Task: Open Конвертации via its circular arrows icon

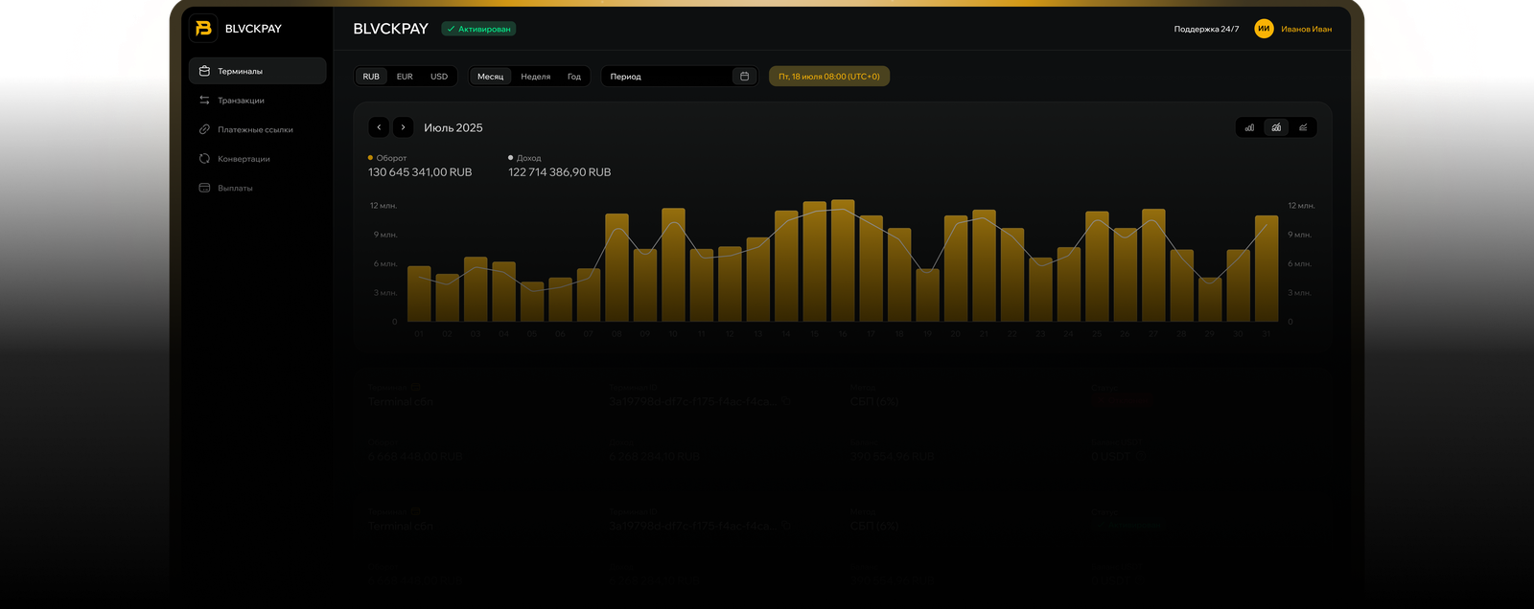Action: (x=204, y=159)
